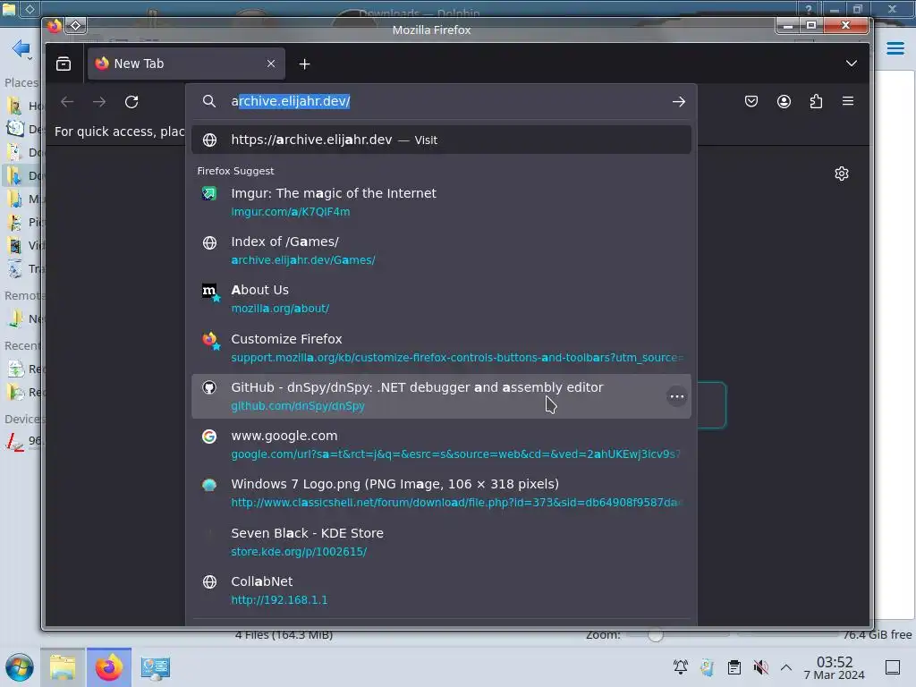Open Dolphin's hamburger menu
Image resolution: width=916 pixels, height=687 pixels.
[895, 48]
